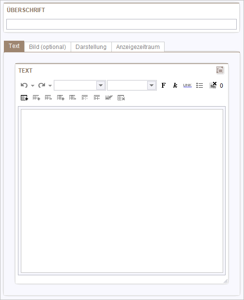Select the active Text tab

coord(14,47)
